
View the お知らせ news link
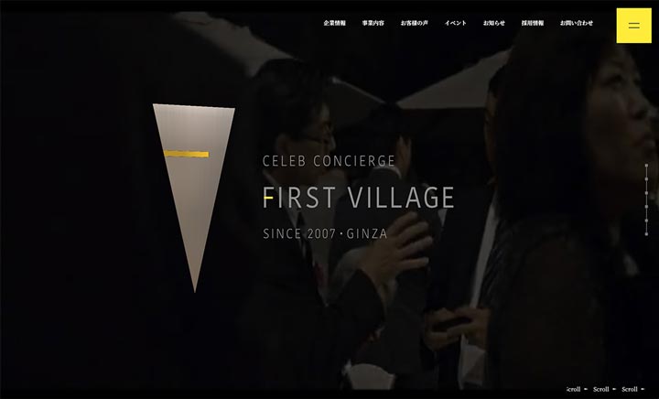494,23
